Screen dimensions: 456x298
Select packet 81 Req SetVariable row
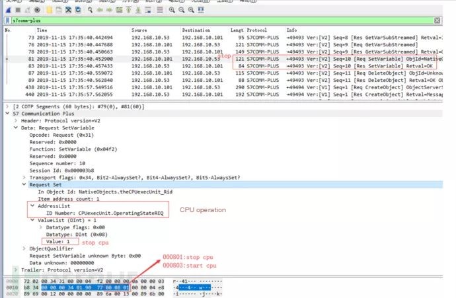223,59
